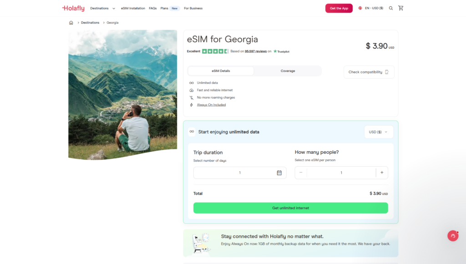Click the people quantity value field

pyautogui.click(x=341, y=173)
